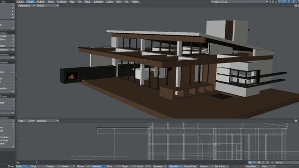Image resolution: width=299 pixels, height=168 pixels.
Task: Open the Multiply tab
Action: 41,2
